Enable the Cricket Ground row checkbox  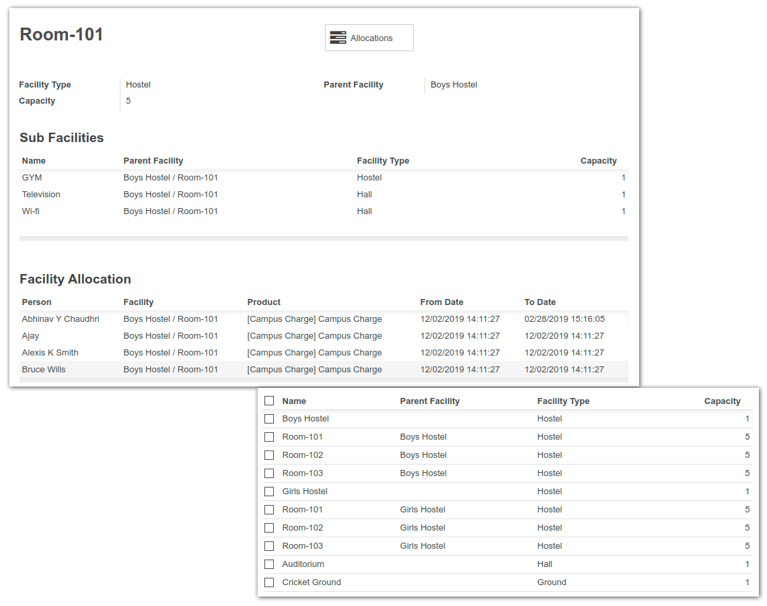(269, 582)
